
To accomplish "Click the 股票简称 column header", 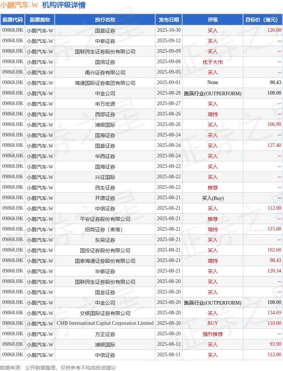I will click(40, 20).
